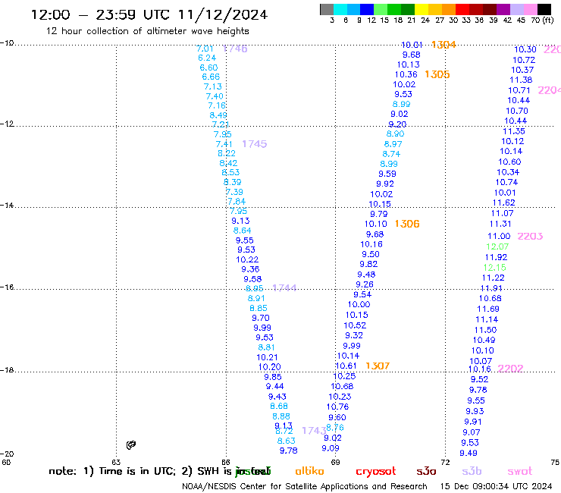Image resolution: width=561 pixels, height=493 pixels.
Task: Select the black swatch ending the scale
Action: (x=544, y=9)
